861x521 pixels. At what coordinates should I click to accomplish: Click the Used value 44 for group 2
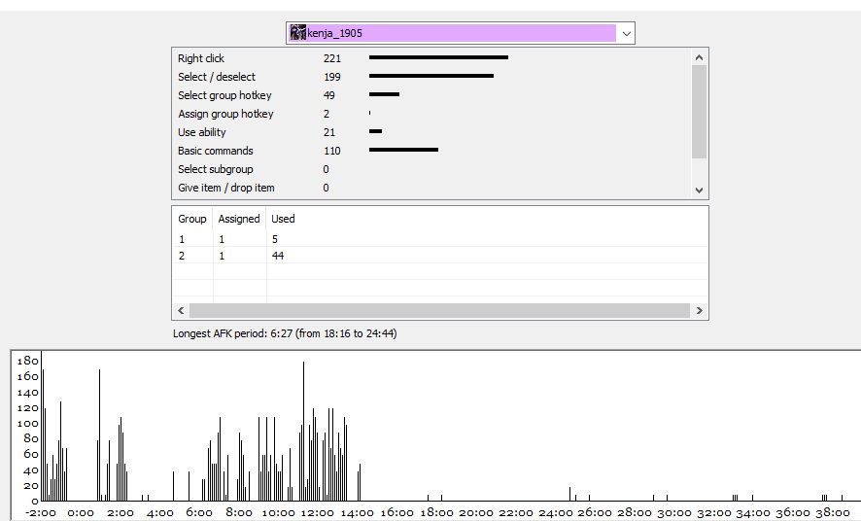[x=277, y=256]
